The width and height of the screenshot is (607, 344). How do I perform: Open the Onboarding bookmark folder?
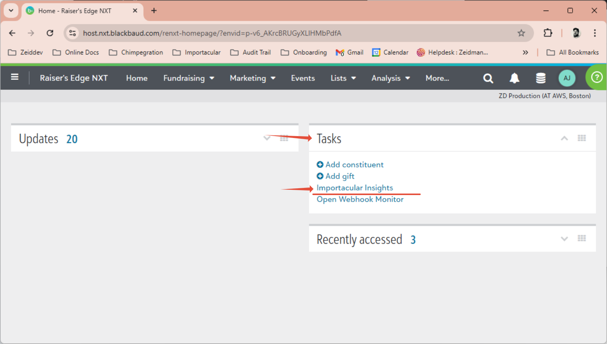point(304,53)
